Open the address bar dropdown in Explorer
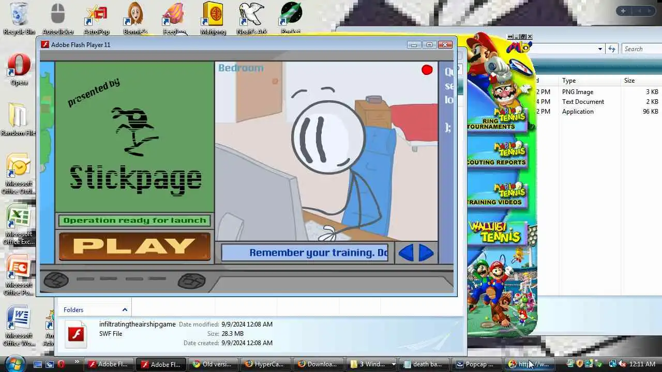Screen dimensions: 662x372 pos(600,49)
